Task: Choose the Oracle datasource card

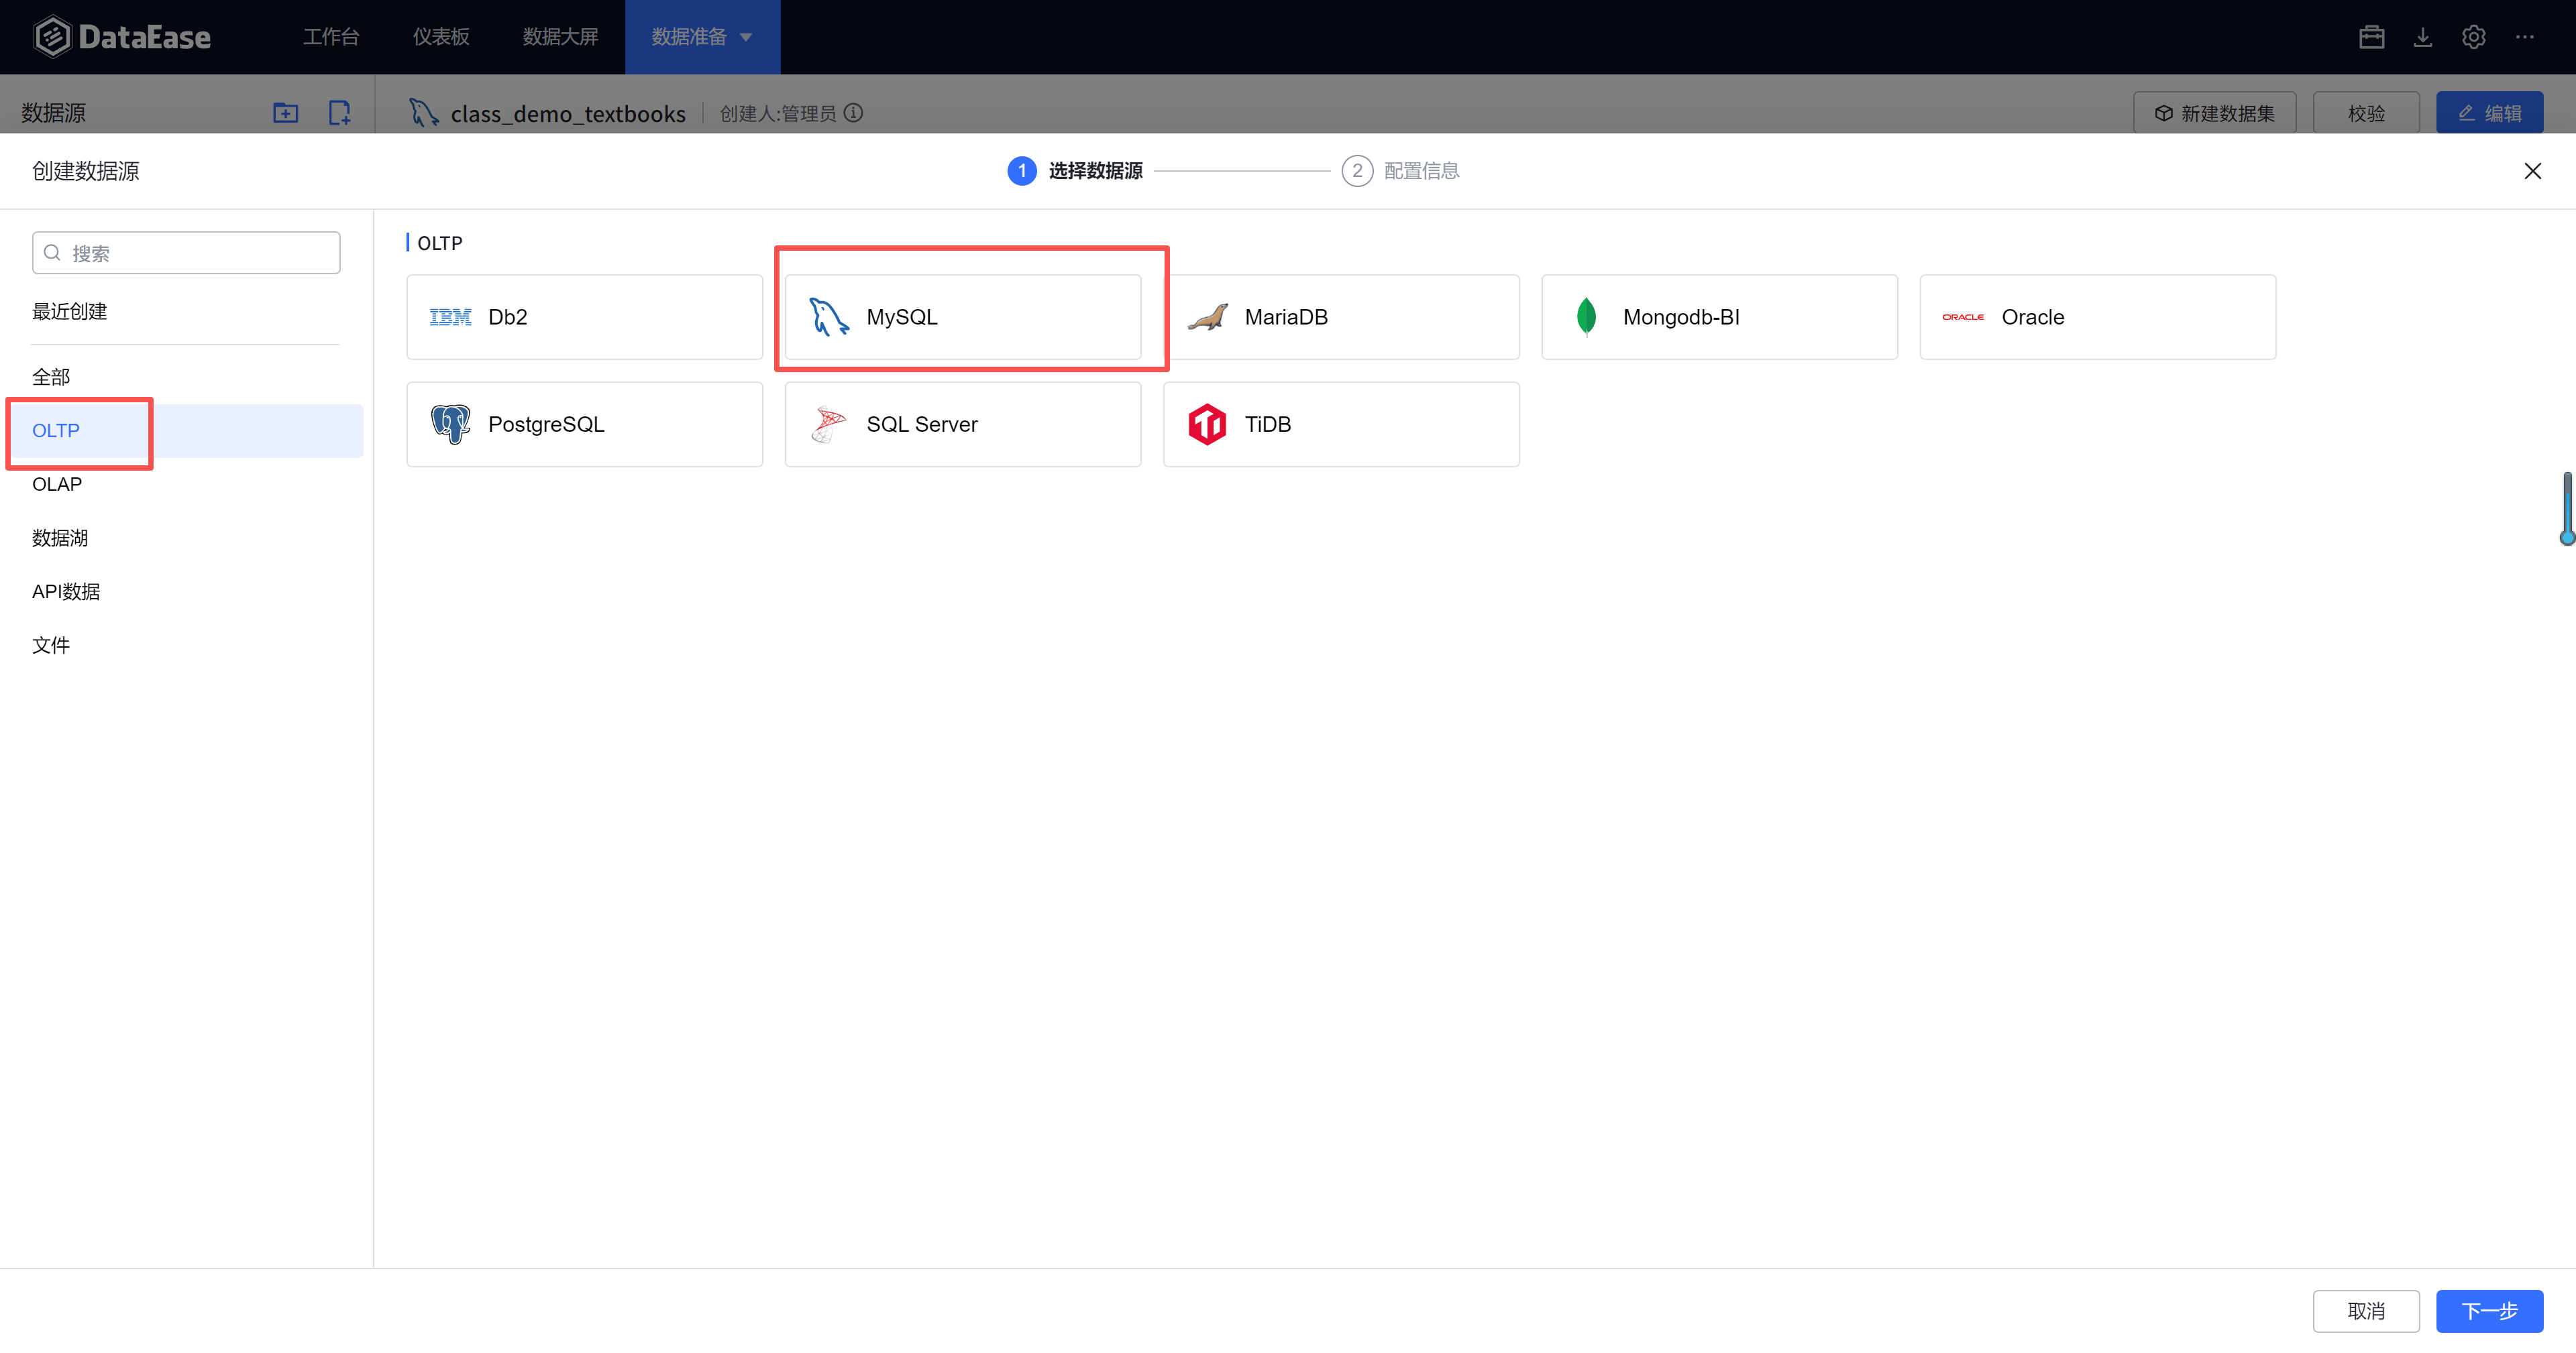Action: pyautogui.click(x=2097, y=316)
